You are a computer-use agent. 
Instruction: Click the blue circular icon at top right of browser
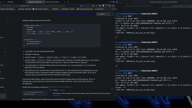pos(113,2)
